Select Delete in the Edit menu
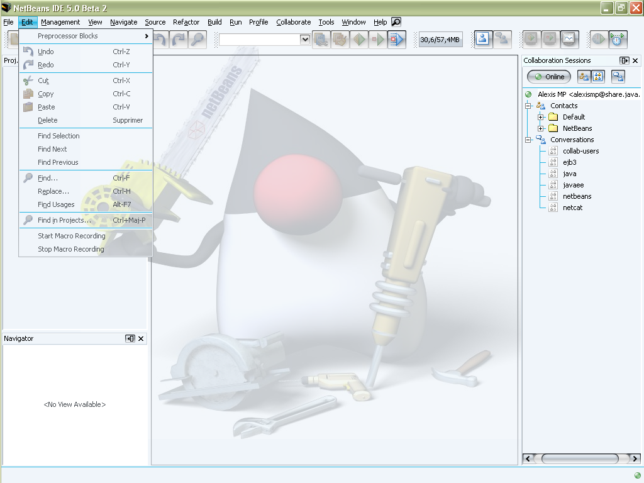 (86, 120)
